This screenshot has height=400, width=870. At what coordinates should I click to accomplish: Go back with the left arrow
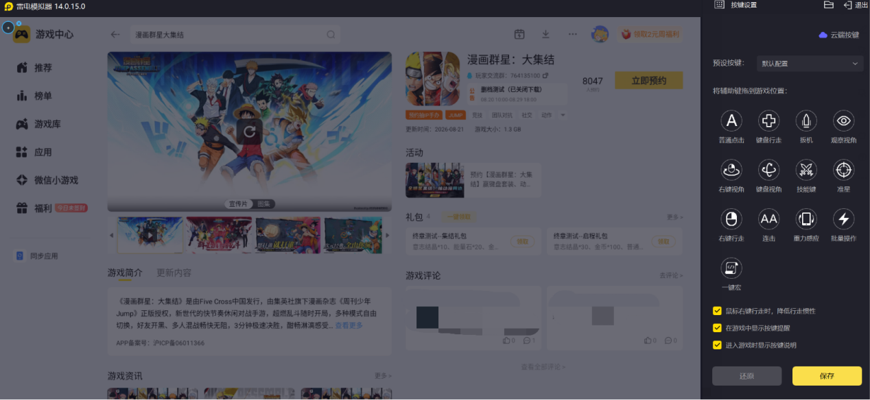tap(115, 34)
